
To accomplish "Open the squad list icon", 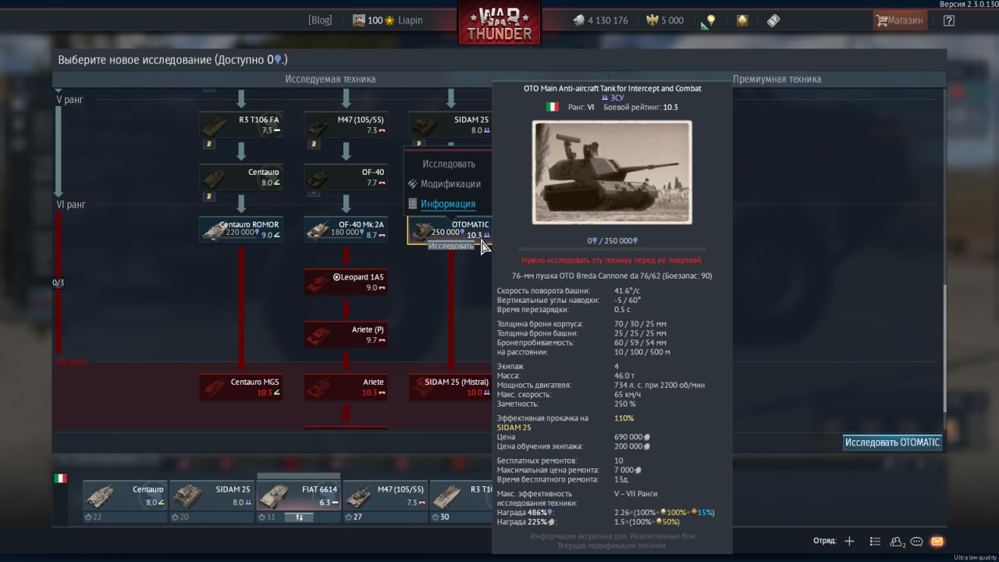I will tap(875, 541).
